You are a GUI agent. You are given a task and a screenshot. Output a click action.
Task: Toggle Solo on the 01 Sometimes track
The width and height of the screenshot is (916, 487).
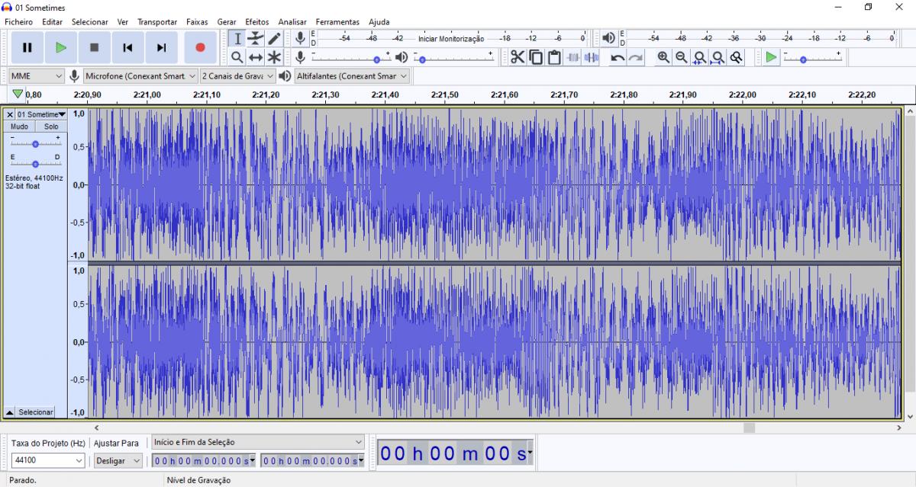(x=51, y=127)
